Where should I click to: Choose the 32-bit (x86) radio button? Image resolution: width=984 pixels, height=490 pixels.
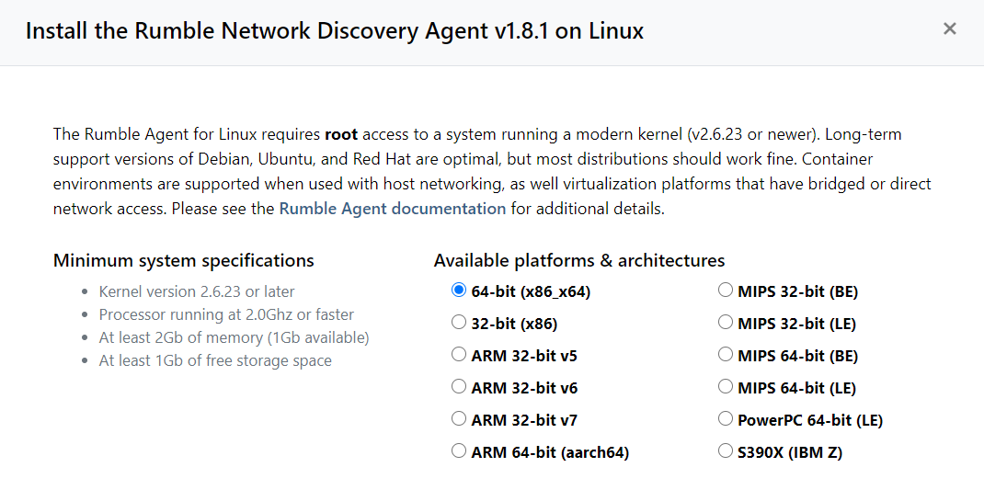coord(459,322)
